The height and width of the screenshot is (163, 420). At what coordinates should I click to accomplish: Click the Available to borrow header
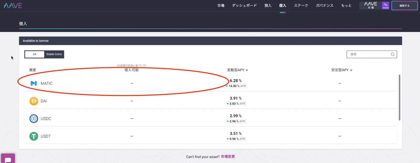coord(36,41)
